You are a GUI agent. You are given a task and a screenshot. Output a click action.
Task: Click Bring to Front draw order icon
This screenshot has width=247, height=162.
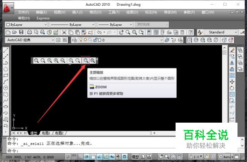pyautogui.click(x=240, y=50)
